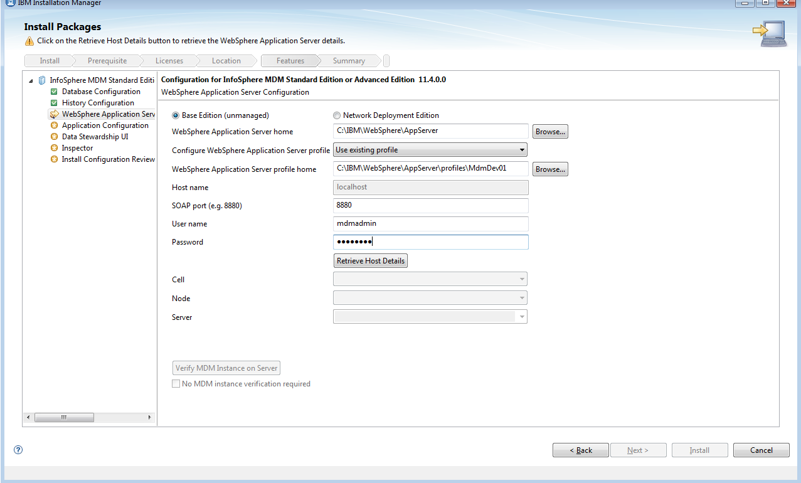Image resolution: width=801 pixels, height=483 pixels.
Task: Click the Install button
Action: pos(699,450)
